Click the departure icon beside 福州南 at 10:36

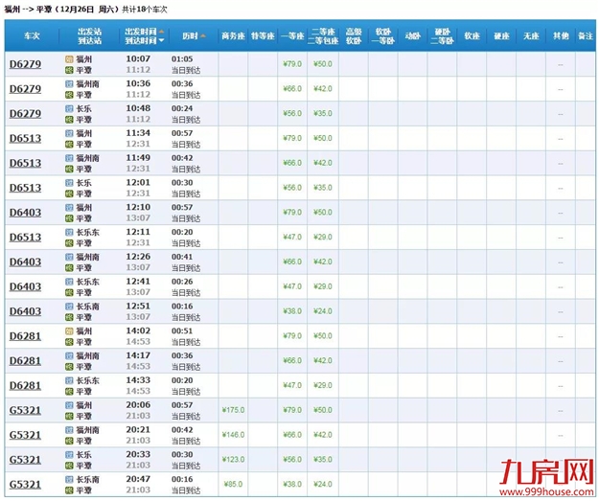69,84
